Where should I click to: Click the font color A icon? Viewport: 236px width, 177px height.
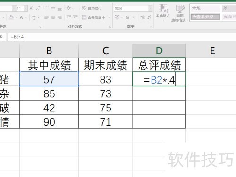click(x=21, y=17)
